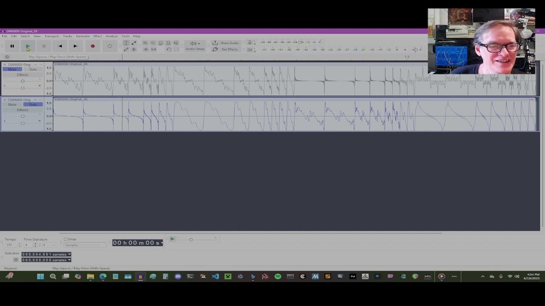Skip to the end of the project

pyautogui.click(x=75, y=46)
